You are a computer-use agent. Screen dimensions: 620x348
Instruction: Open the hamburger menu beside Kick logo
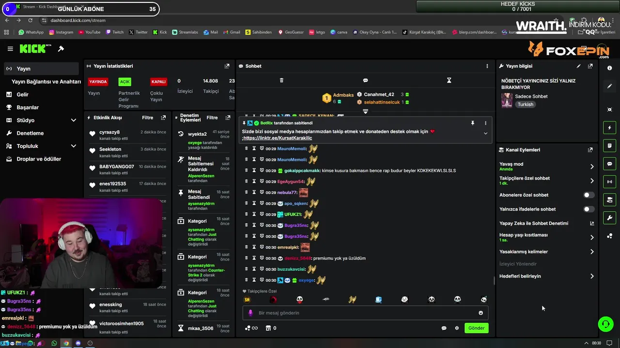[10, 49]
